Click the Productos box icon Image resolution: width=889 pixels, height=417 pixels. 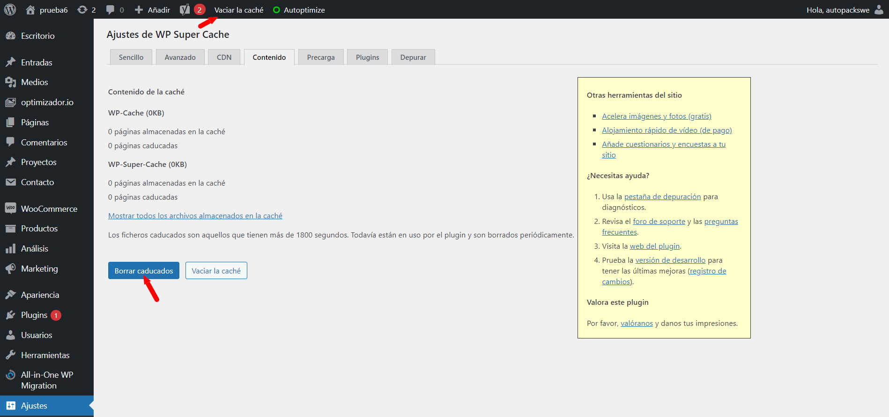point(11,229)
